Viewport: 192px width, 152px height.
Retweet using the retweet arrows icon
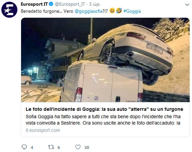(51, 147)
